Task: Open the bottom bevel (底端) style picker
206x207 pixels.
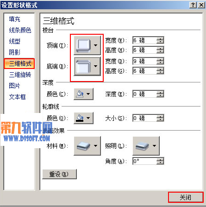Action: click(x=87, y=66)
